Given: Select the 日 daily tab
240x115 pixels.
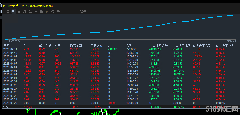Looking at the screenshot, I should (x=13, y=12).
